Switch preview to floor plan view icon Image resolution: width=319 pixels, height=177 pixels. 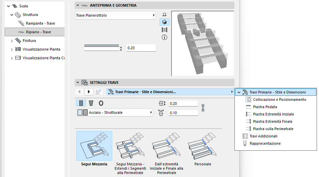[x=164, y=15]
